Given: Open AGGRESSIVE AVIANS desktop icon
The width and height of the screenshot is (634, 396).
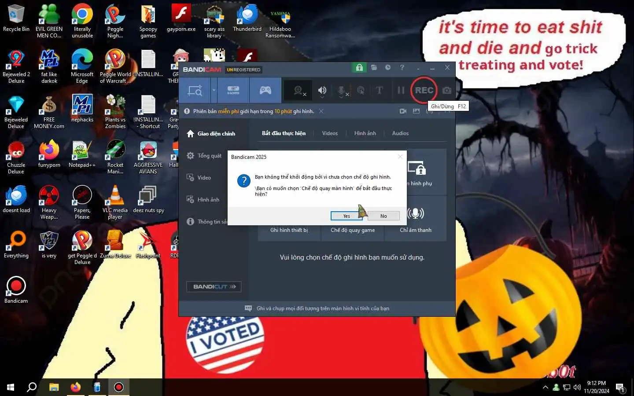Looking at the screenshot, I should (148, 157).
